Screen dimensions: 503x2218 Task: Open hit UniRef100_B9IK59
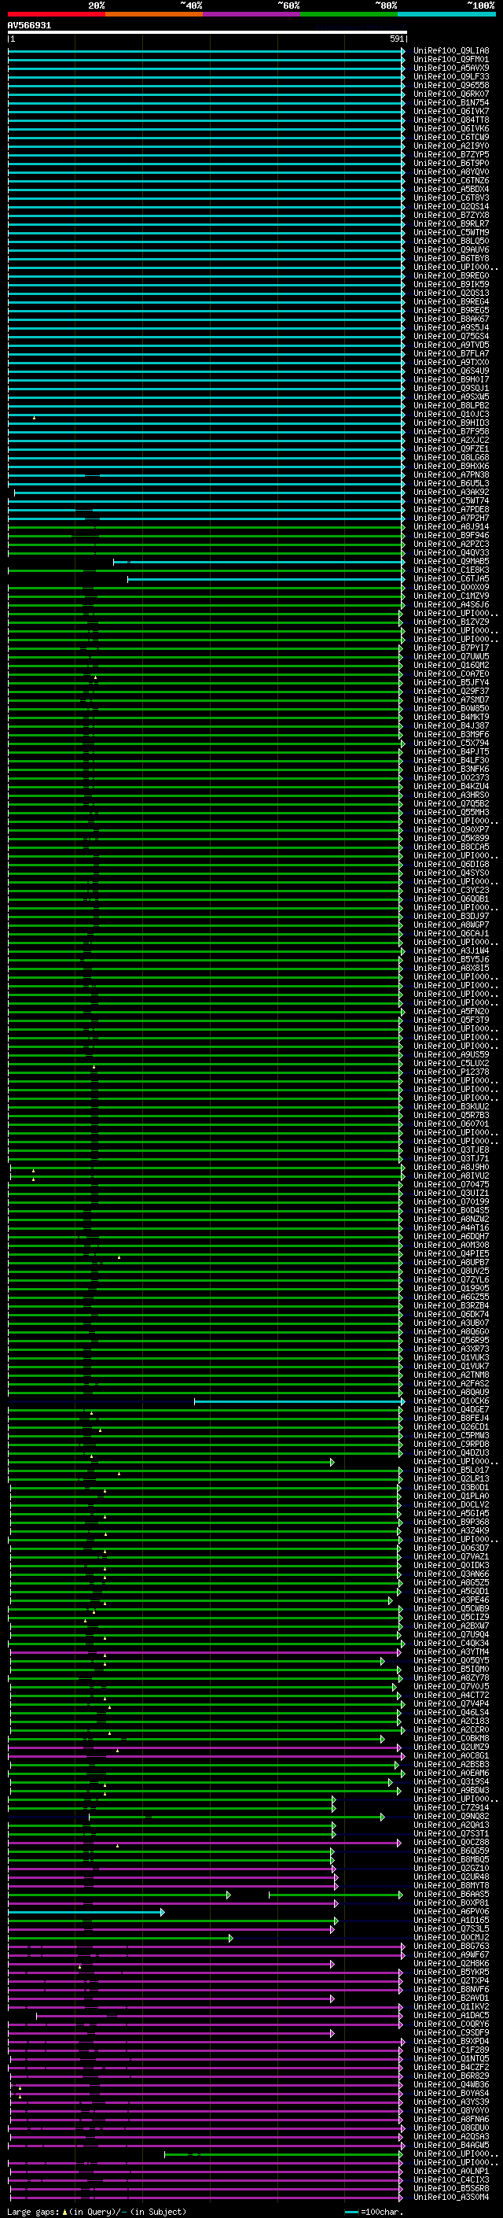pyautogui.click(x=451, y=284)
